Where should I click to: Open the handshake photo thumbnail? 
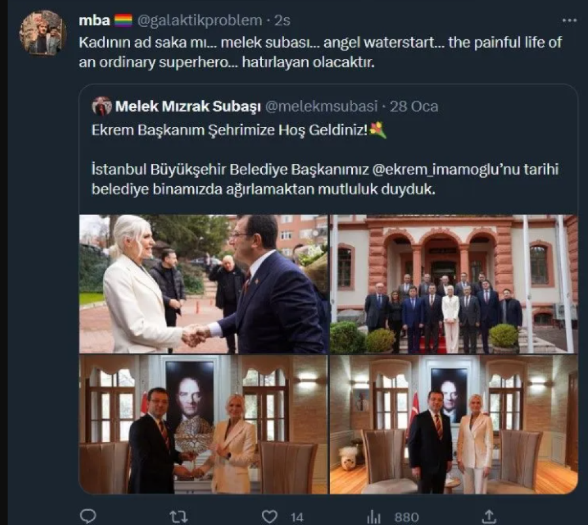[203, 284]
